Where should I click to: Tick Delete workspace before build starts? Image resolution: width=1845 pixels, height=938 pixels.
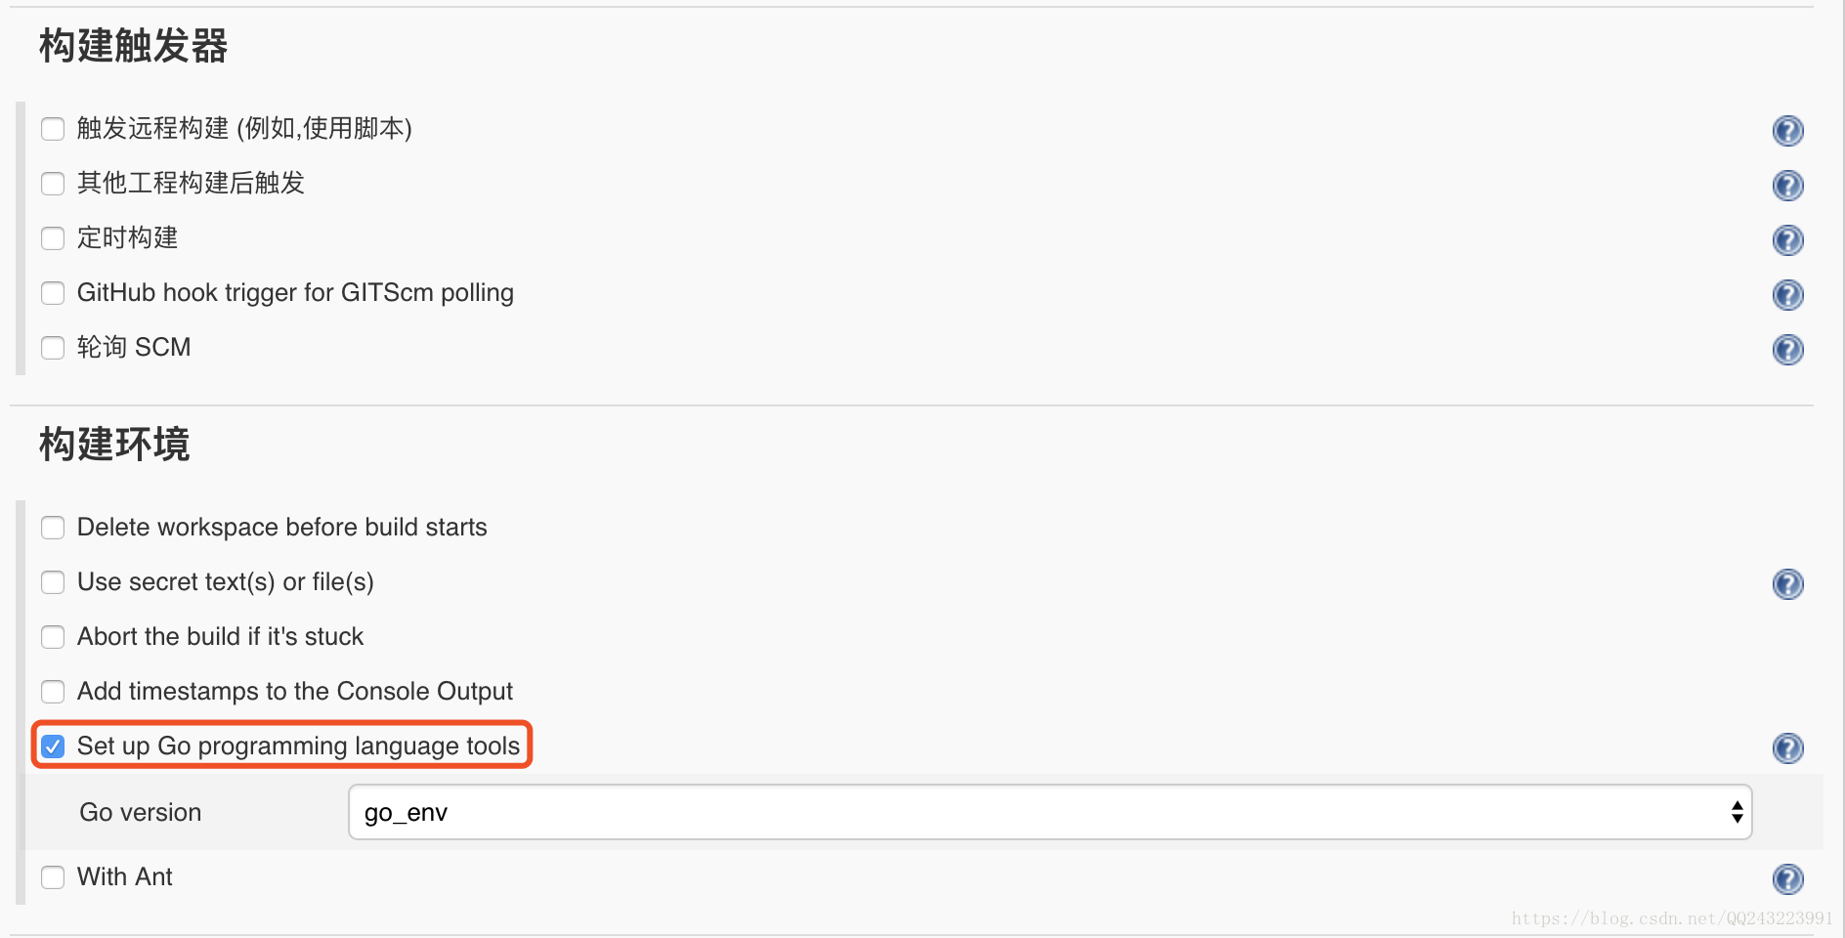click(53, 528)
